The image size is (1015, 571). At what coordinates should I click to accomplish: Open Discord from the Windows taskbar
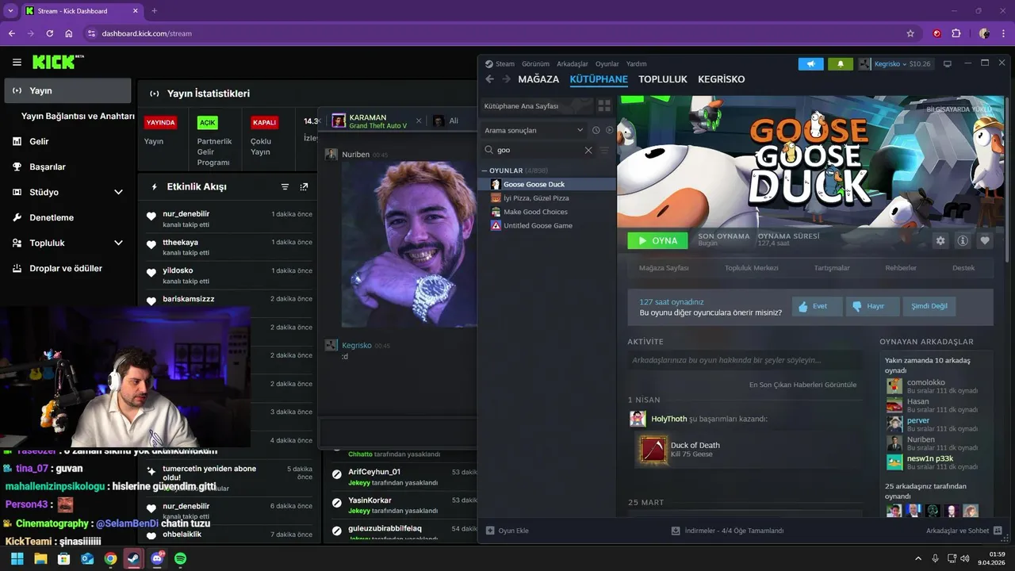tap(157, 558)
